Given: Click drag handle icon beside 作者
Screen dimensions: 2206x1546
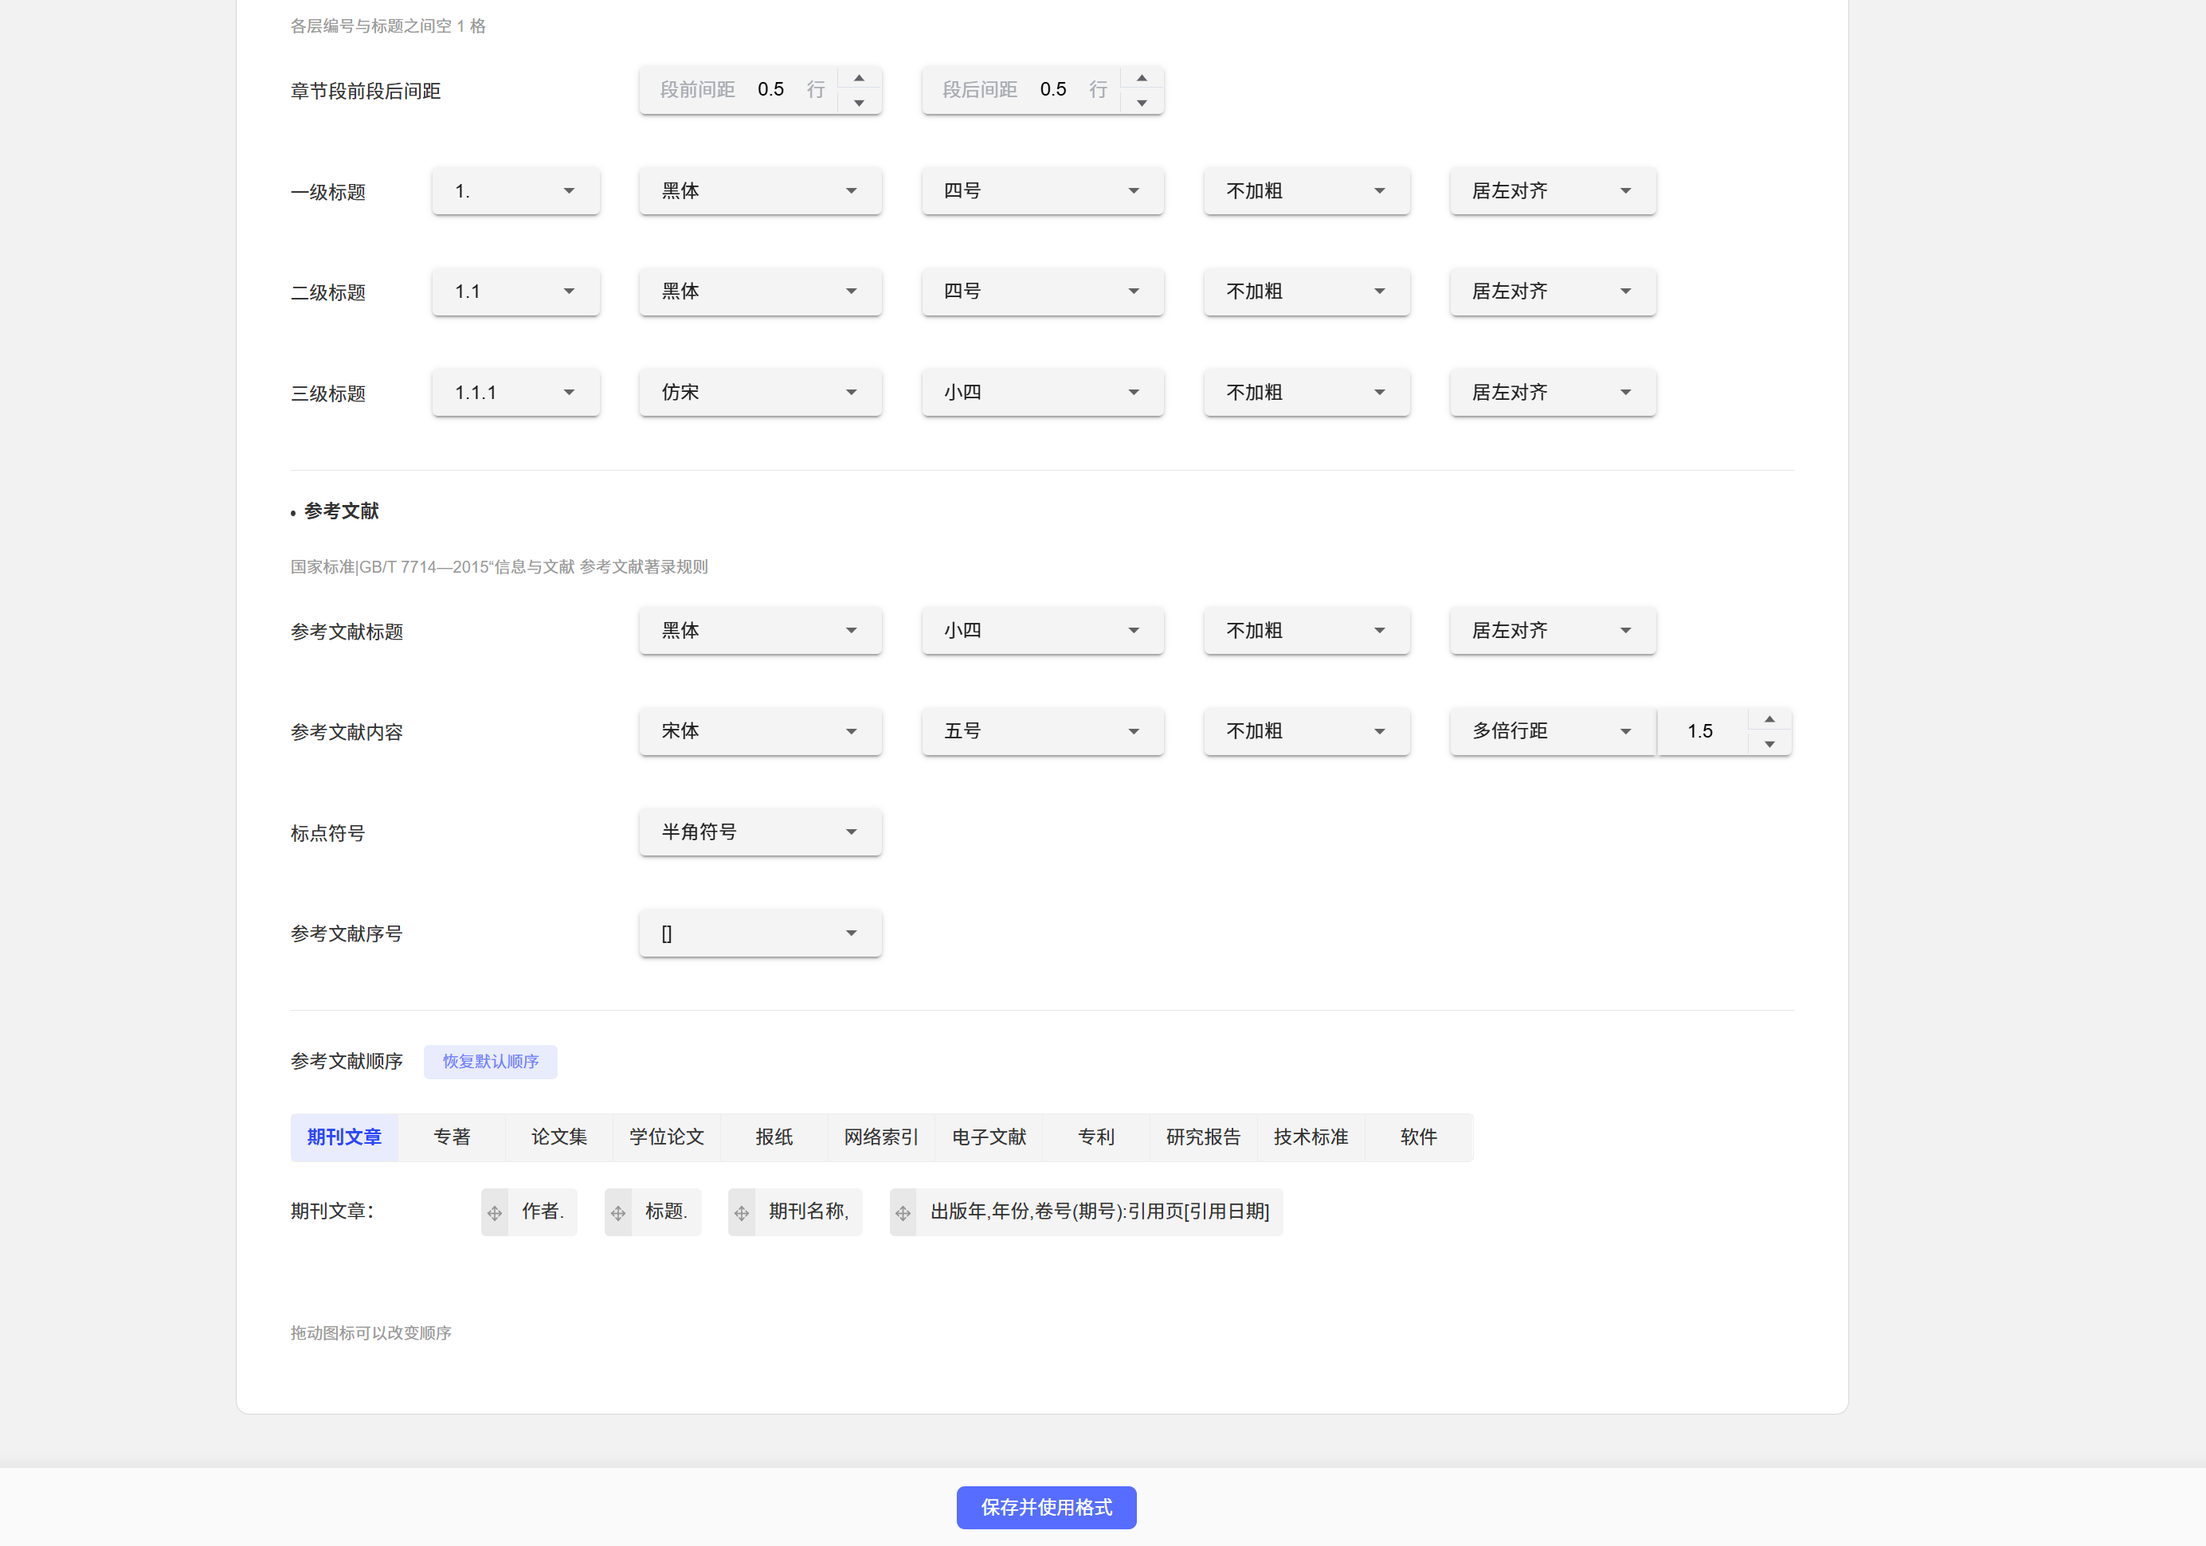Looking at the screenshot, I should pyautogui.click(x=495, y=1212).
